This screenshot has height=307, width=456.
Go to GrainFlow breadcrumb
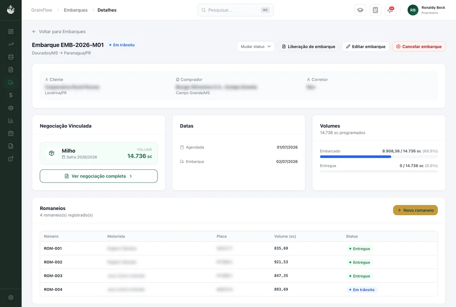click(x=42, y=10)
